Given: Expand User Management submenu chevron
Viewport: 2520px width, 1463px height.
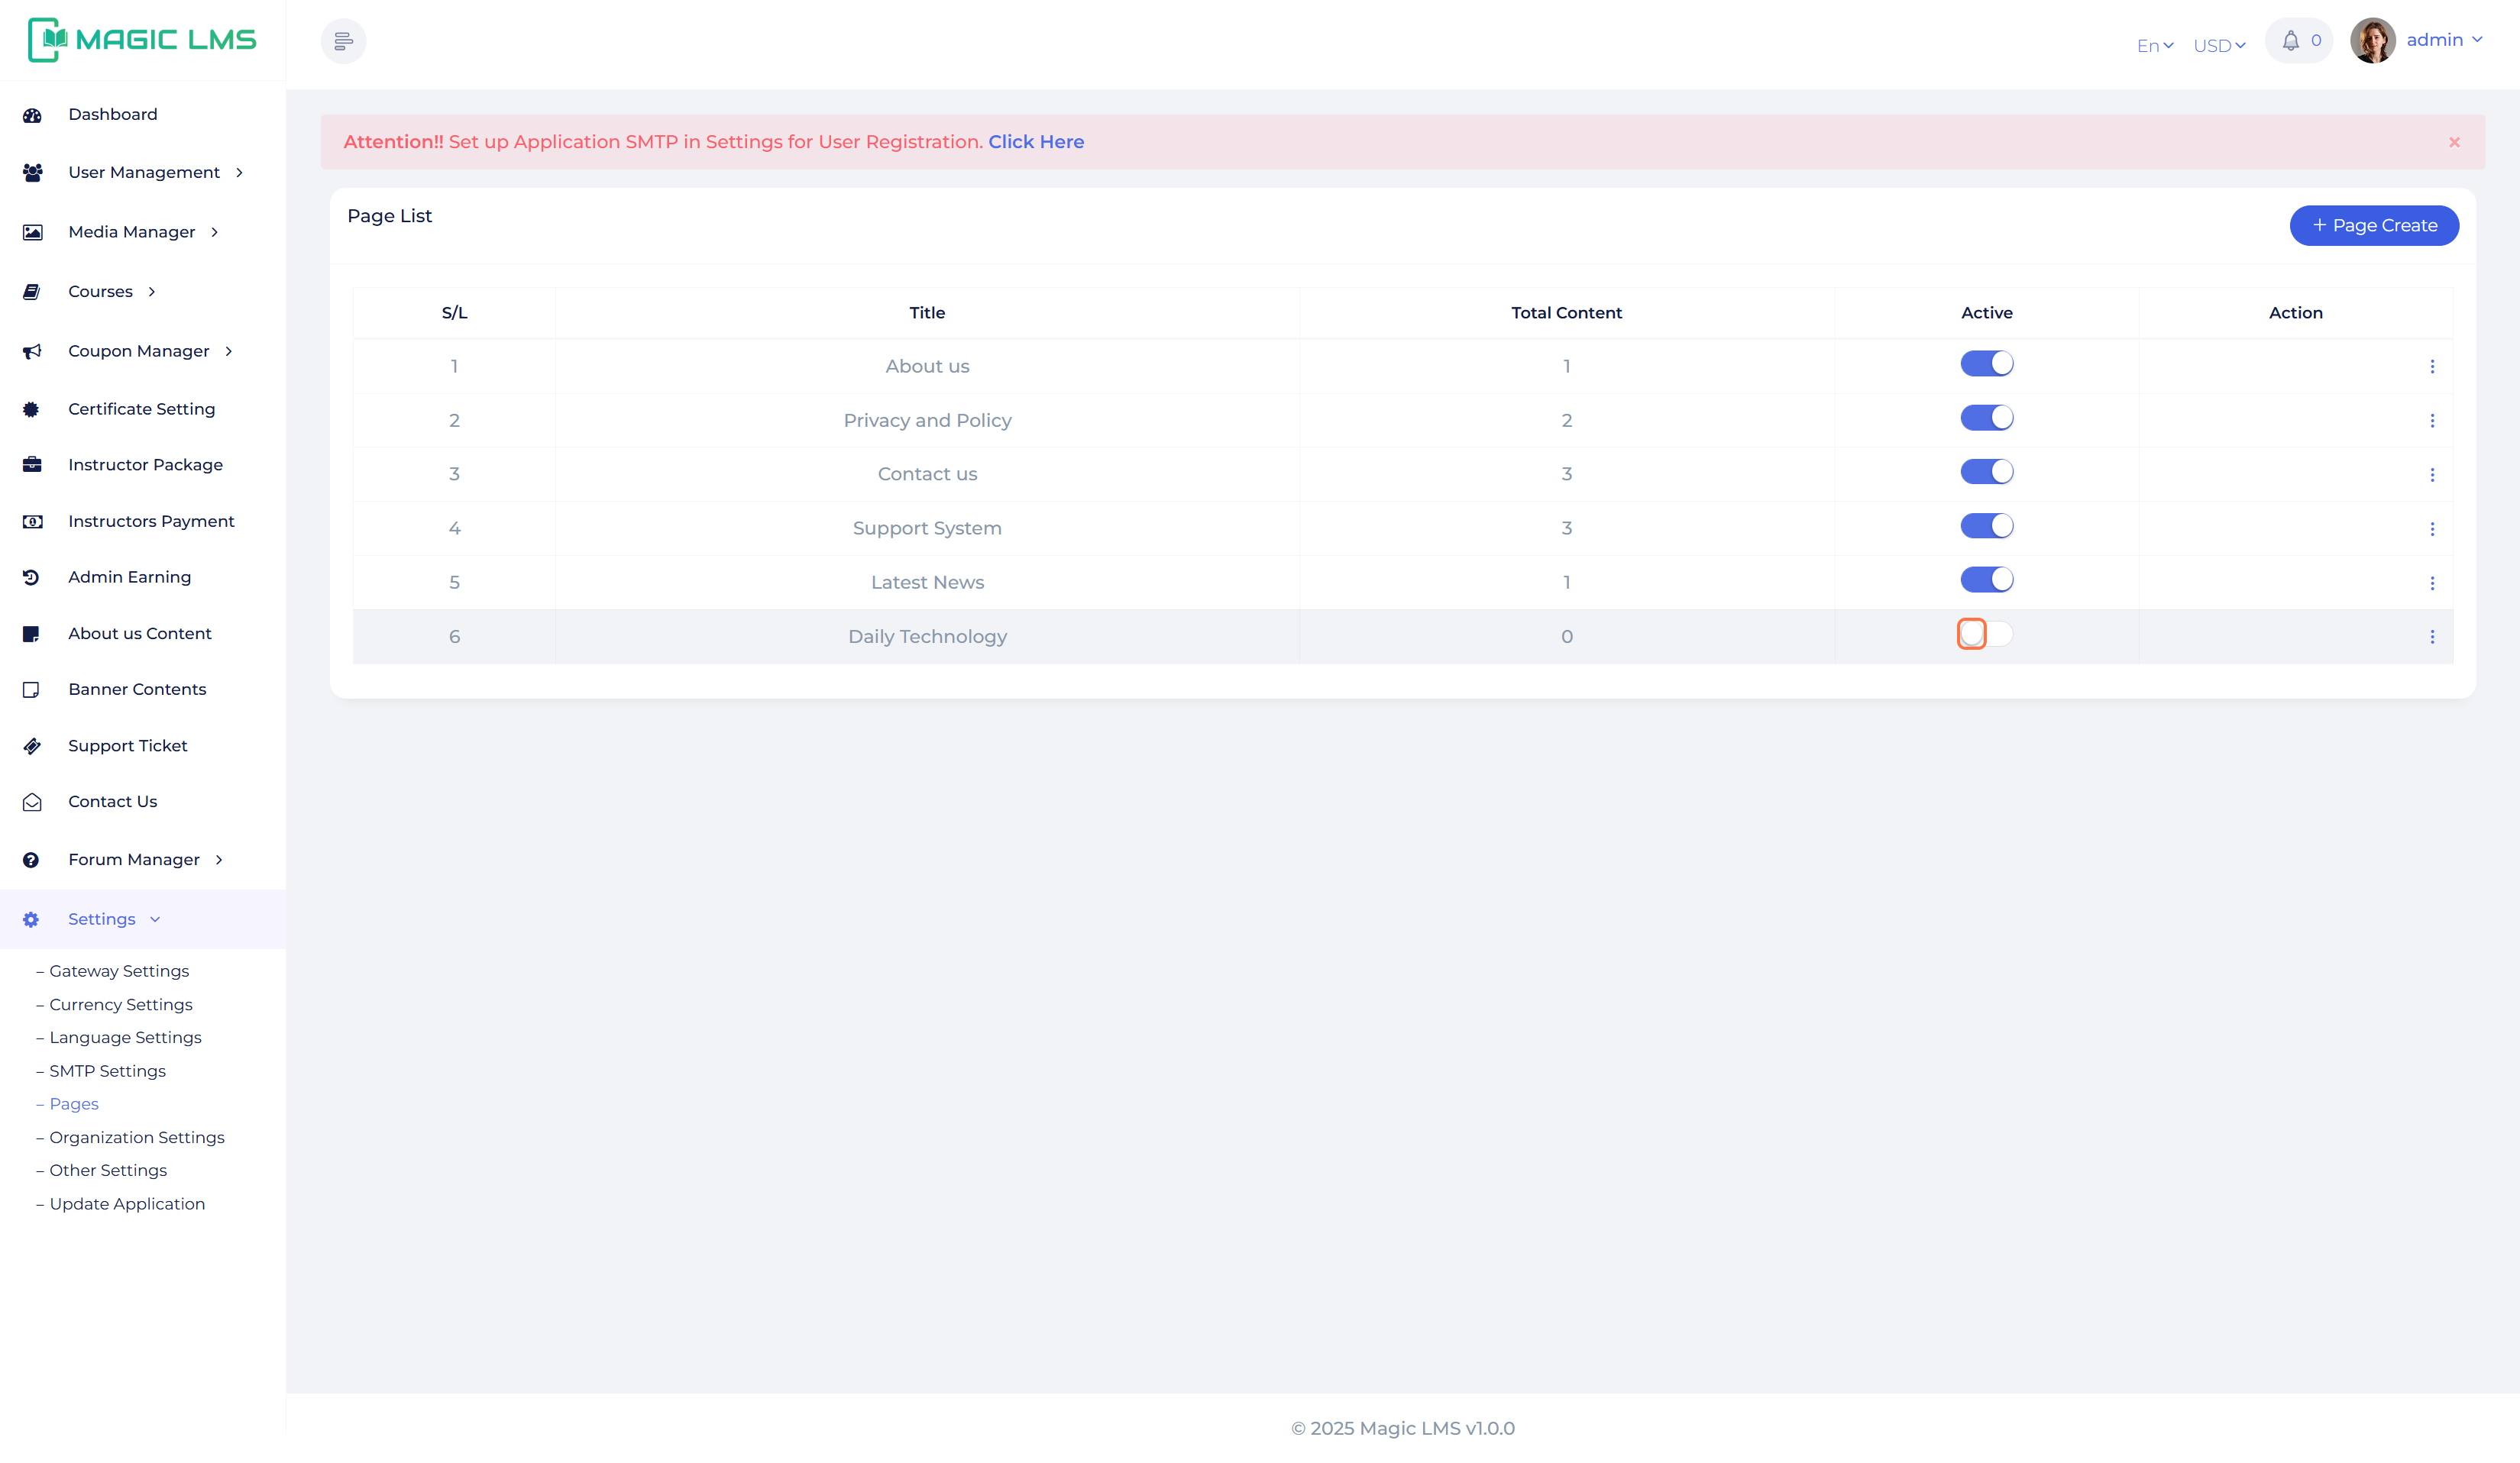Looking at the screenshot, I should 239,173.
